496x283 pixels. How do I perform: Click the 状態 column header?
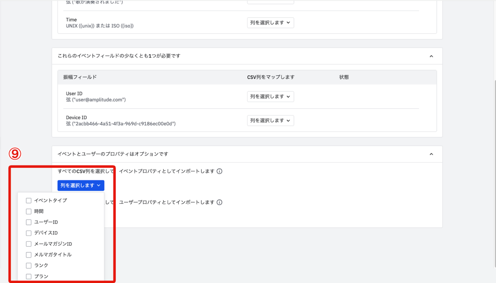[344, 77]
